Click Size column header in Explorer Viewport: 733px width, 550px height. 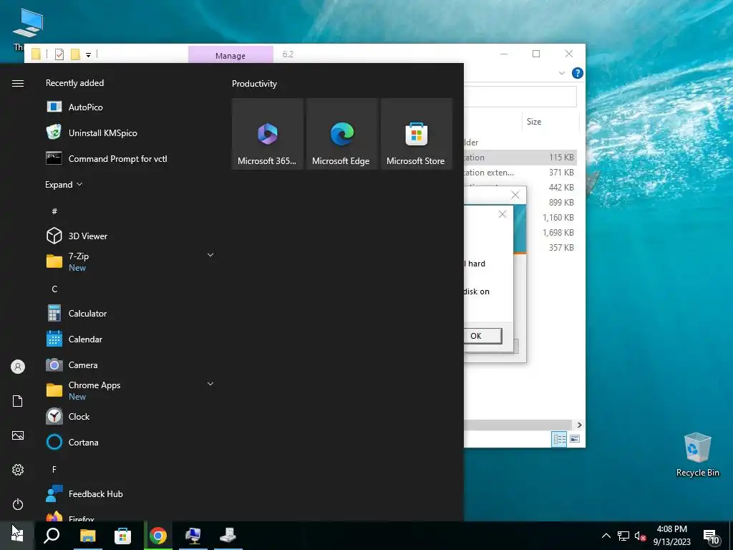(x=534, y=122)
